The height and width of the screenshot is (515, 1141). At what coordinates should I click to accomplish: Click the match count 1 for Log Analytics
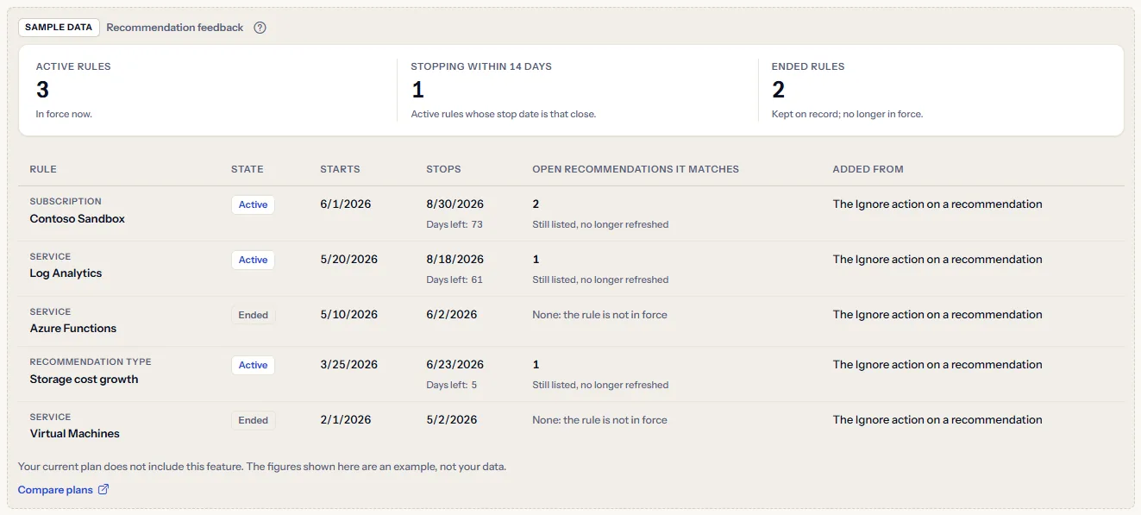[x=536, y=260]
